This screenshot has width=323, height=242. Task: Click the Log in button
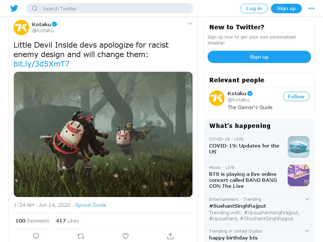[x=254, y=9]
